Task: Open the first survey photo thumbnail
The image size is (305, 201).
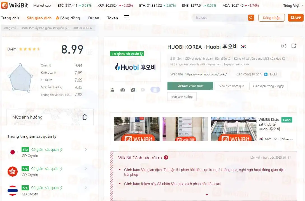Action: [x=137, y=129]
